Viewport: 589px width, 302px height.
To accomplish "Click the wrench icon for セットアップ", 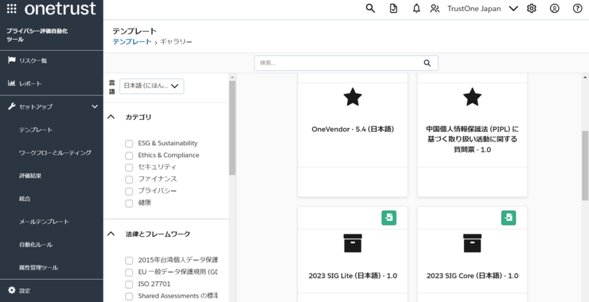I will click(x=12, y=106).
